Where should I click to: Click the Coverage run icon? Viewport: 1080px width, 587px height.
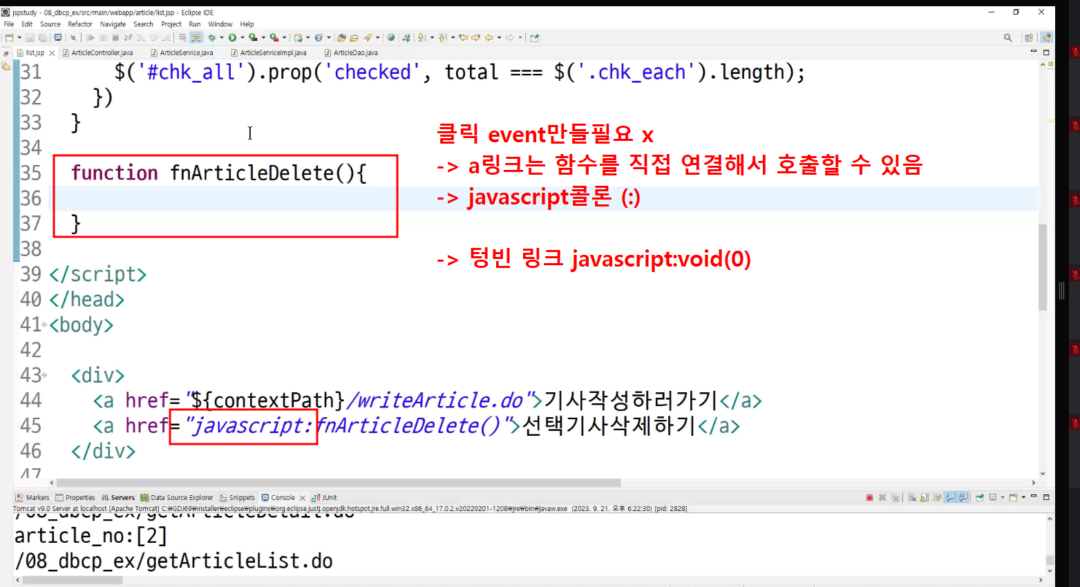pyautogui.click(x=253, y=38)
